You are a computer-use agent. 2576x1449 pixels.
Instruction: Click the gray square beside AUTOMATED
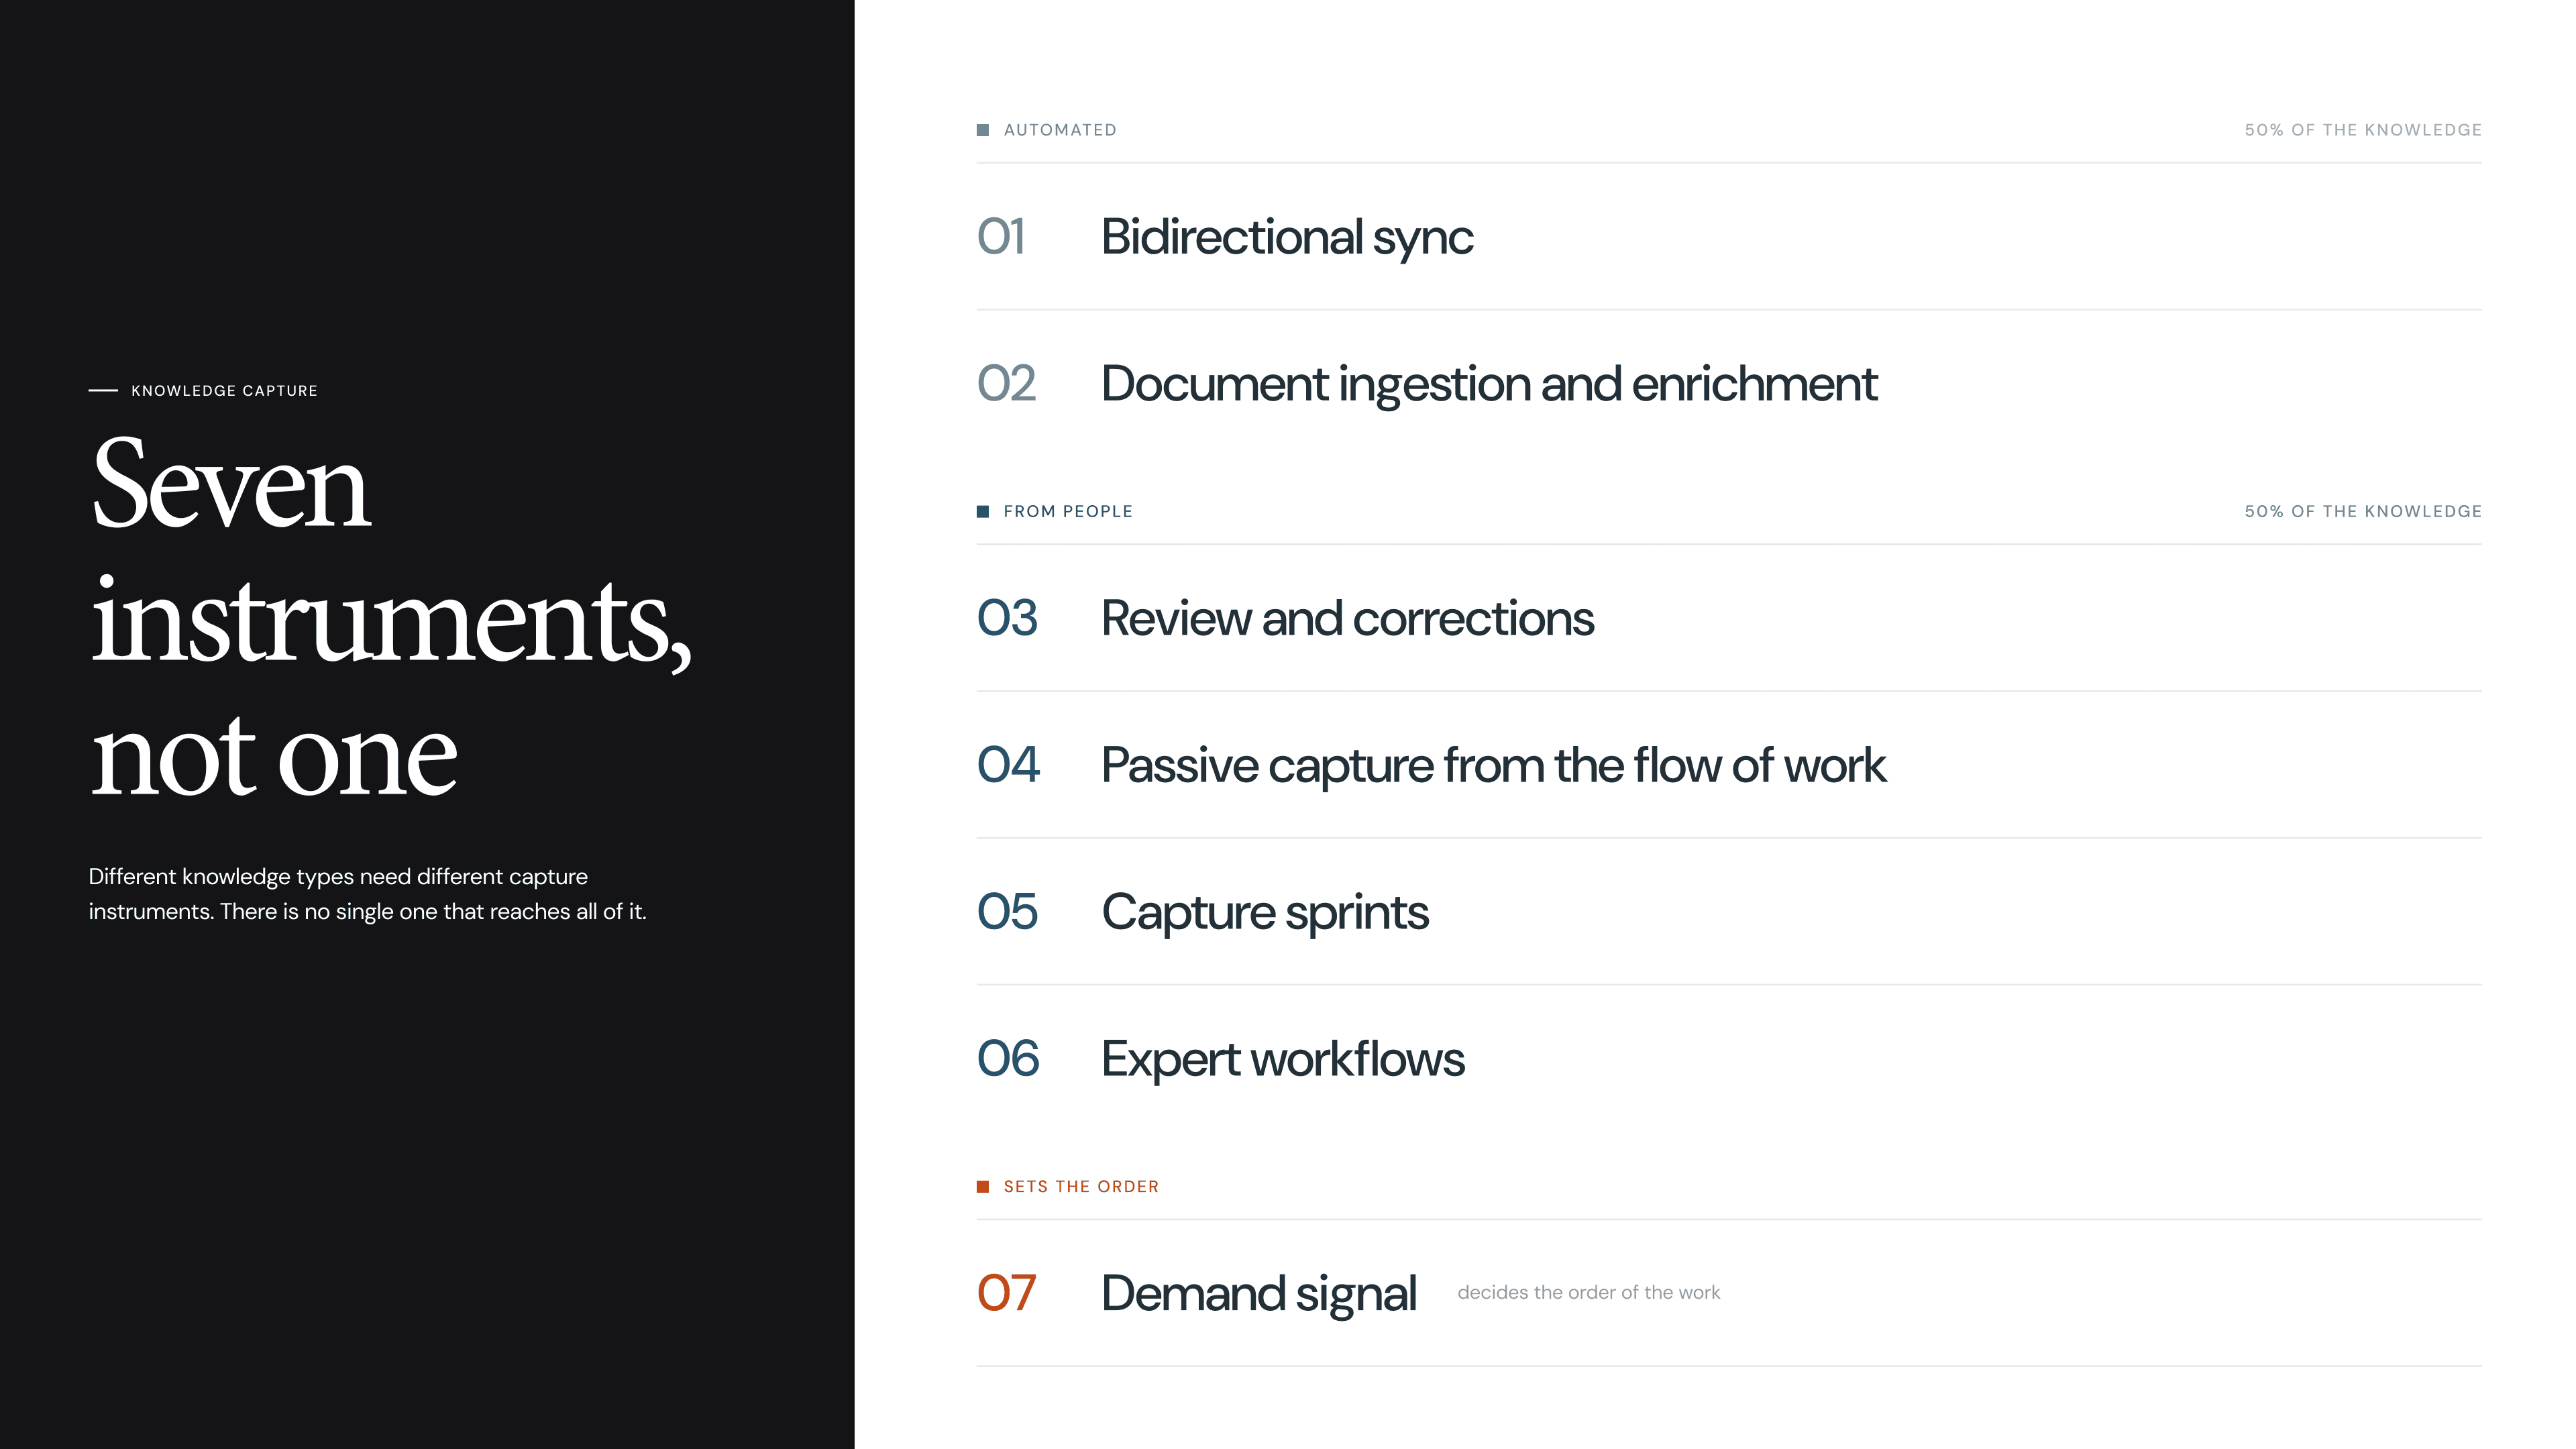982,130
